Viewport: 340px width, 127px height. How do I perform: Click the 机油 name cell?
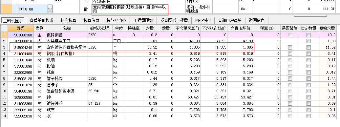click(67, 60)
